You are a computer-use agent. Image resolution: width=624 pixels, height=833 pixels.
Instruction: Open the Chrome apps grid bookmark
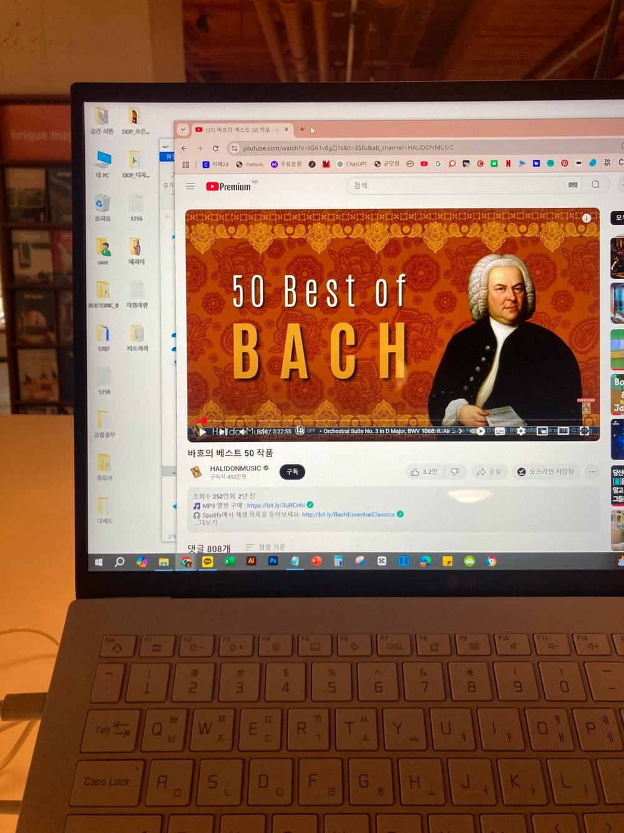pyautogui.click(x=185, y=164)
